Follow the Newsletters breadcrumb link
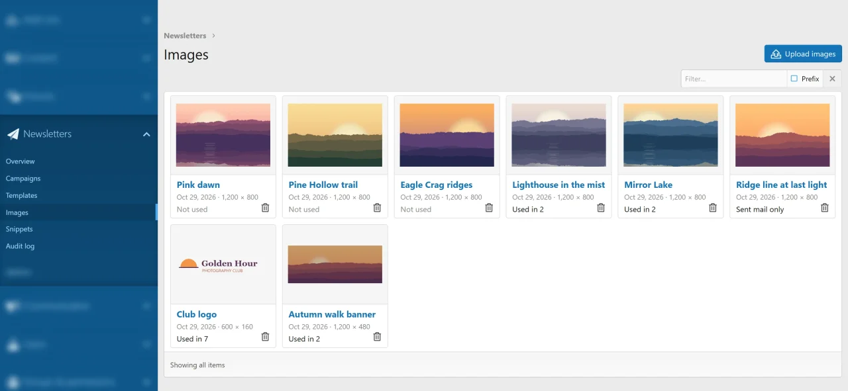 tap(185, 36)
